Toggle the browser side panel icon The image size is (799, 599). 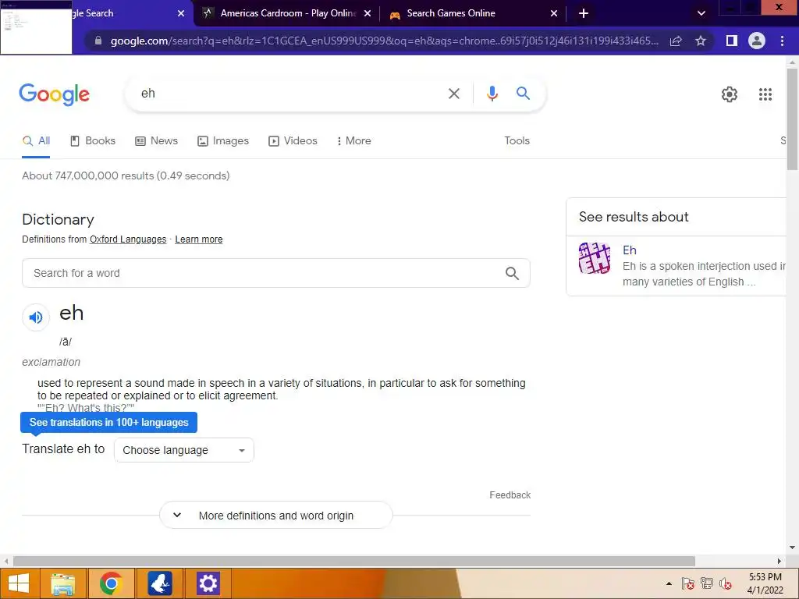pos(731,41)
